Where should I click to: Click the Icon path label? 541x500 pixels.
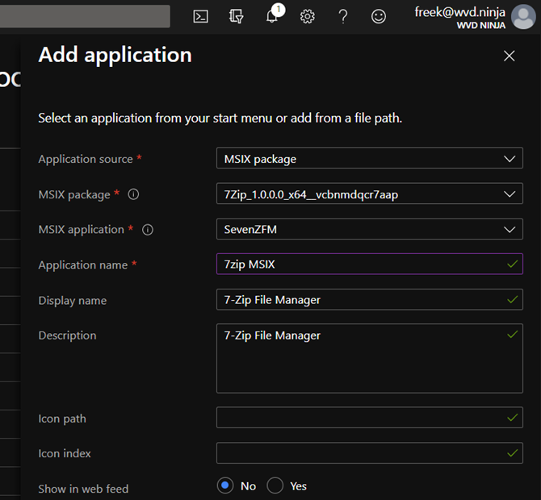click(x=62, y=419)
